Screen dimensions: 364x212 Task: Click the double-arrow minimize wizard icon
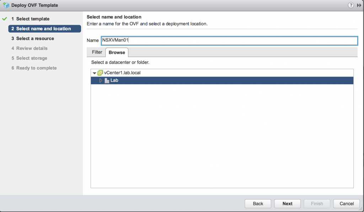[359, 5]
